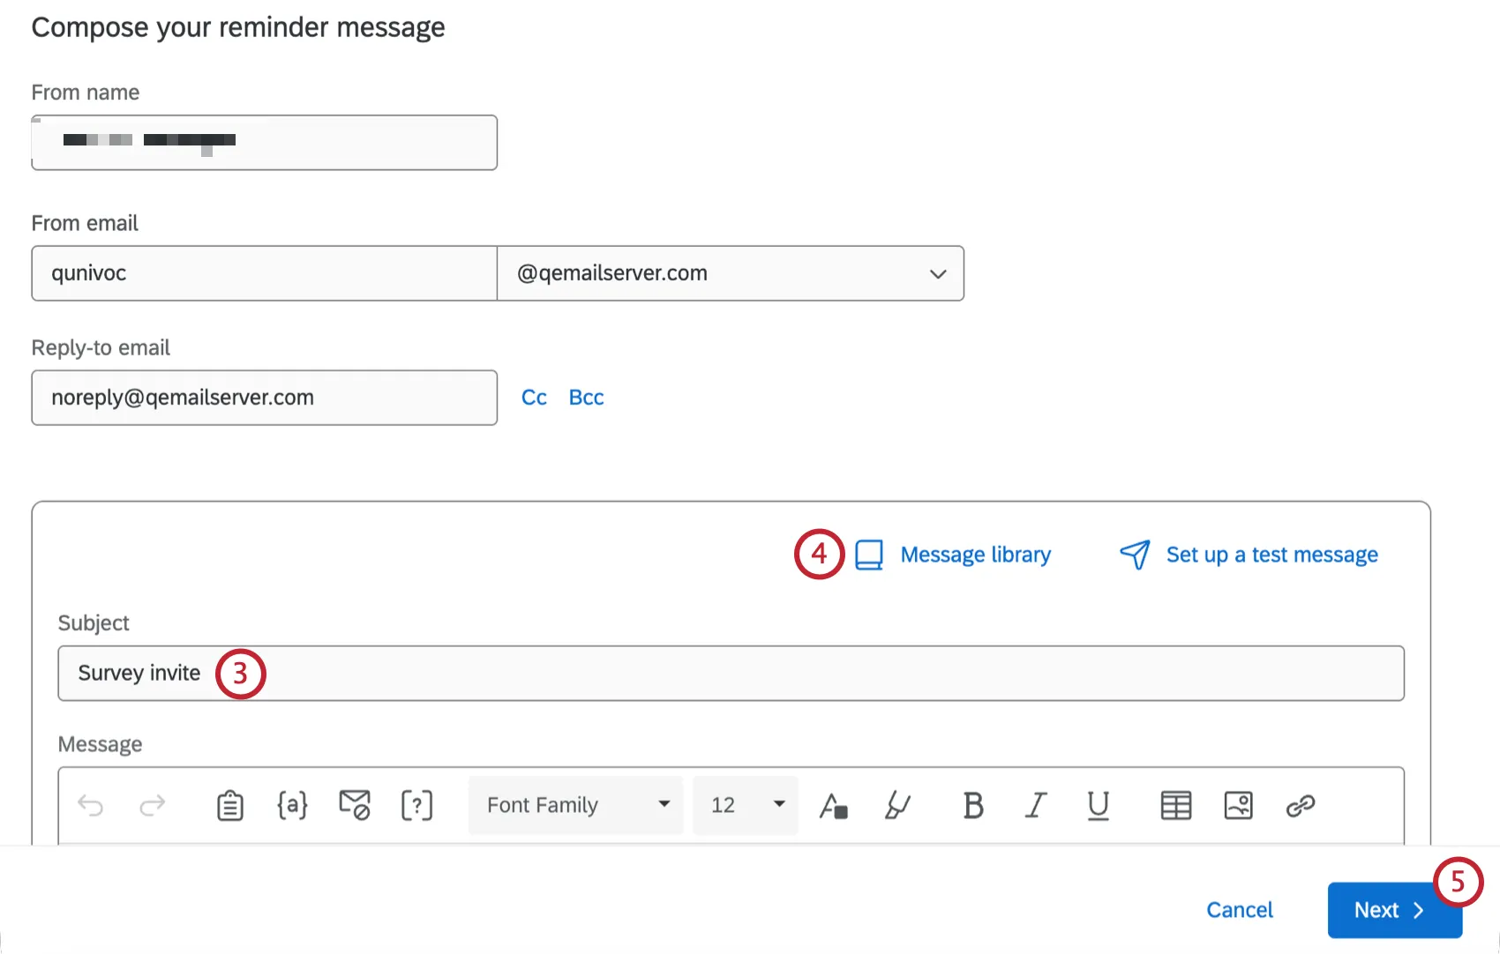The width and height of the screenshot is (1500, 954).
Task: Add a Cc recipient
Action: [x=534, y=398]
